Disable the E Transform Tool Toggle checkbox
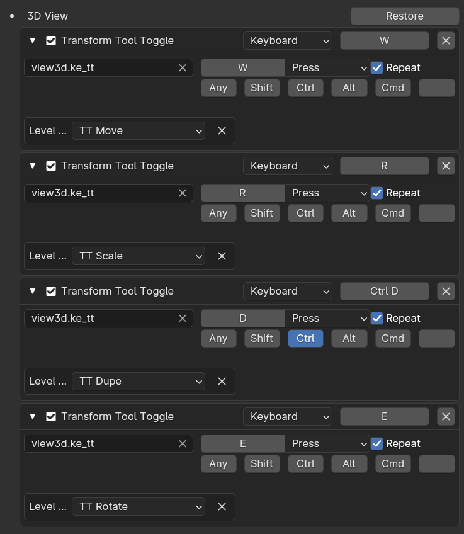 (x=51, y=416)
